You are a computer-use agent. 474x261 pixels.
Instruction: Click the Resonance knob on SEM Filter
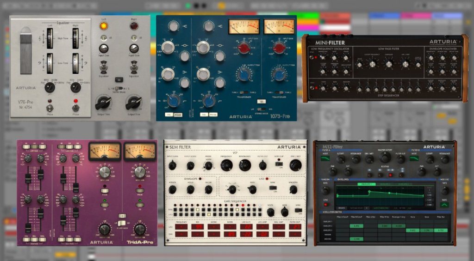[x=245, y=165]
